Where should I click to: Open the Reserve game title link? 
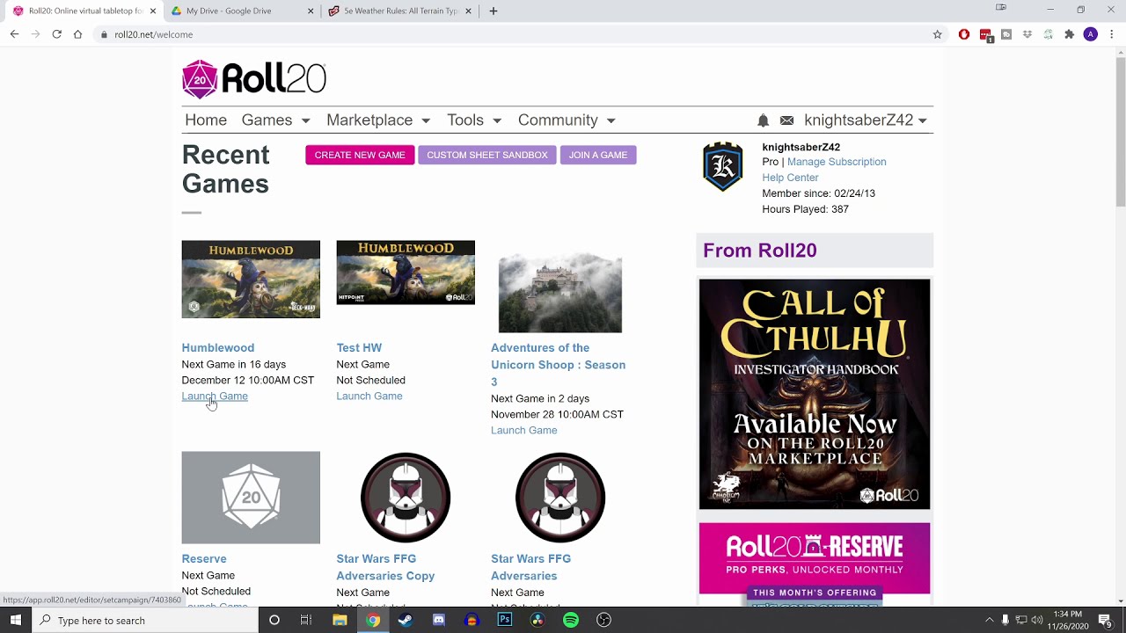(x=204, y=559)
